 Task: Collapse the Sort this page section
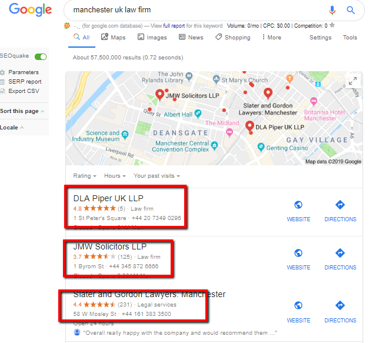click(x=22, y=111)
